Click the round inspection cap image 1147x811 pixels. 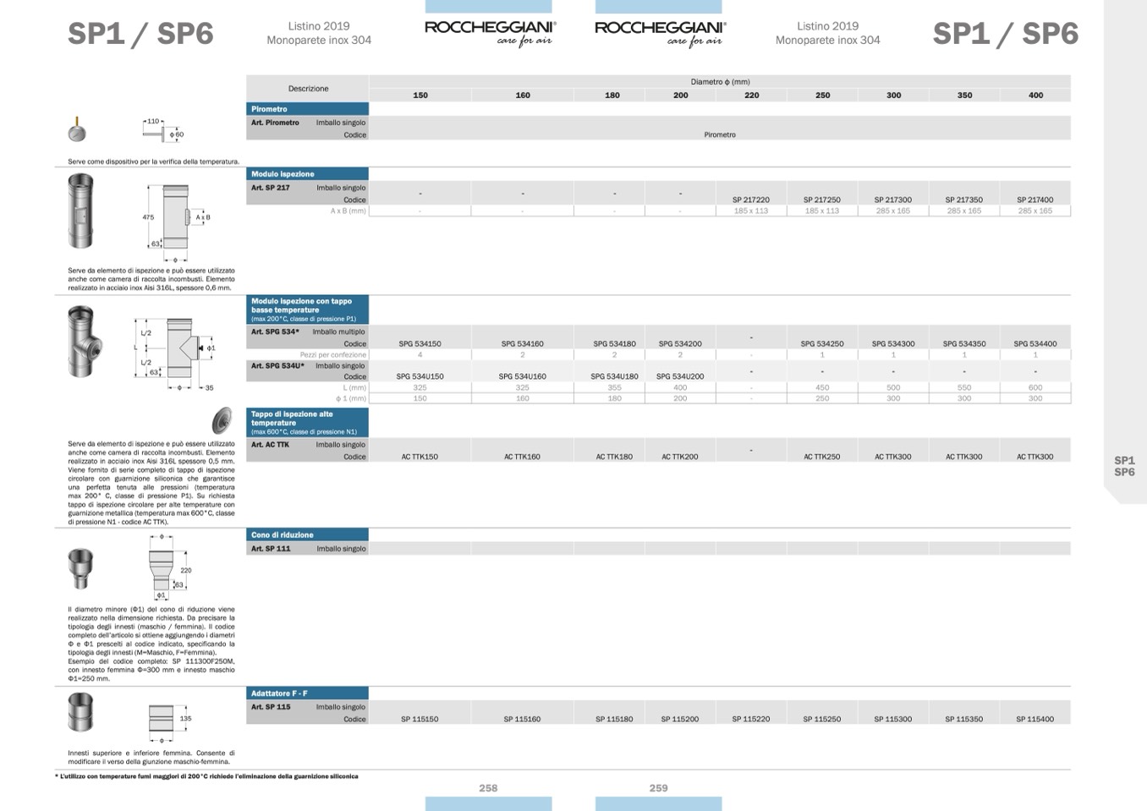(x=222, y=420)
